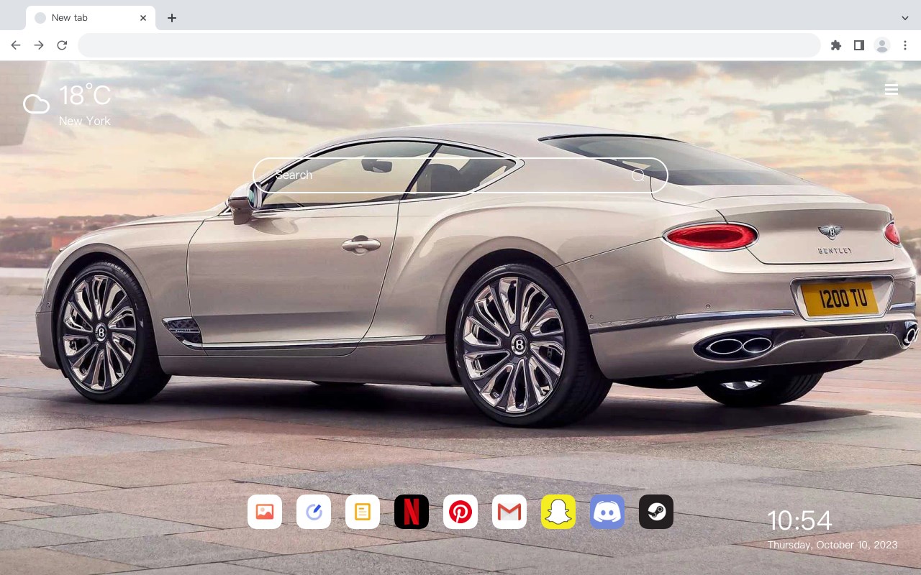Click the browser address bar
Image resolution: width=921 pixels, height=575 pixels.
click(449, 45)
